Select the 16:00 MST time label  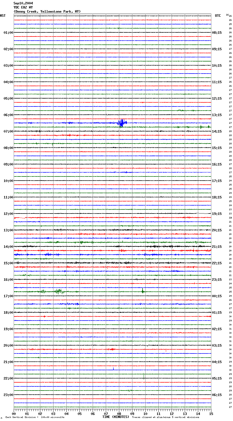point(8,280)
